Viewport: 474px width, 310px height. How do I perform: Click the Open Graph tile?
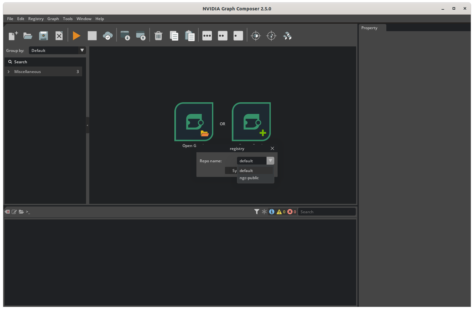coord(194,122)
